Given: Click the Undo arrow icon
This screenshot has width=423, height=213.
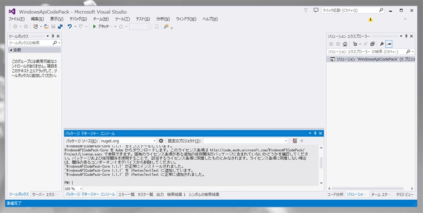Looking at the screenshot, I should click(x=70, y=27).
